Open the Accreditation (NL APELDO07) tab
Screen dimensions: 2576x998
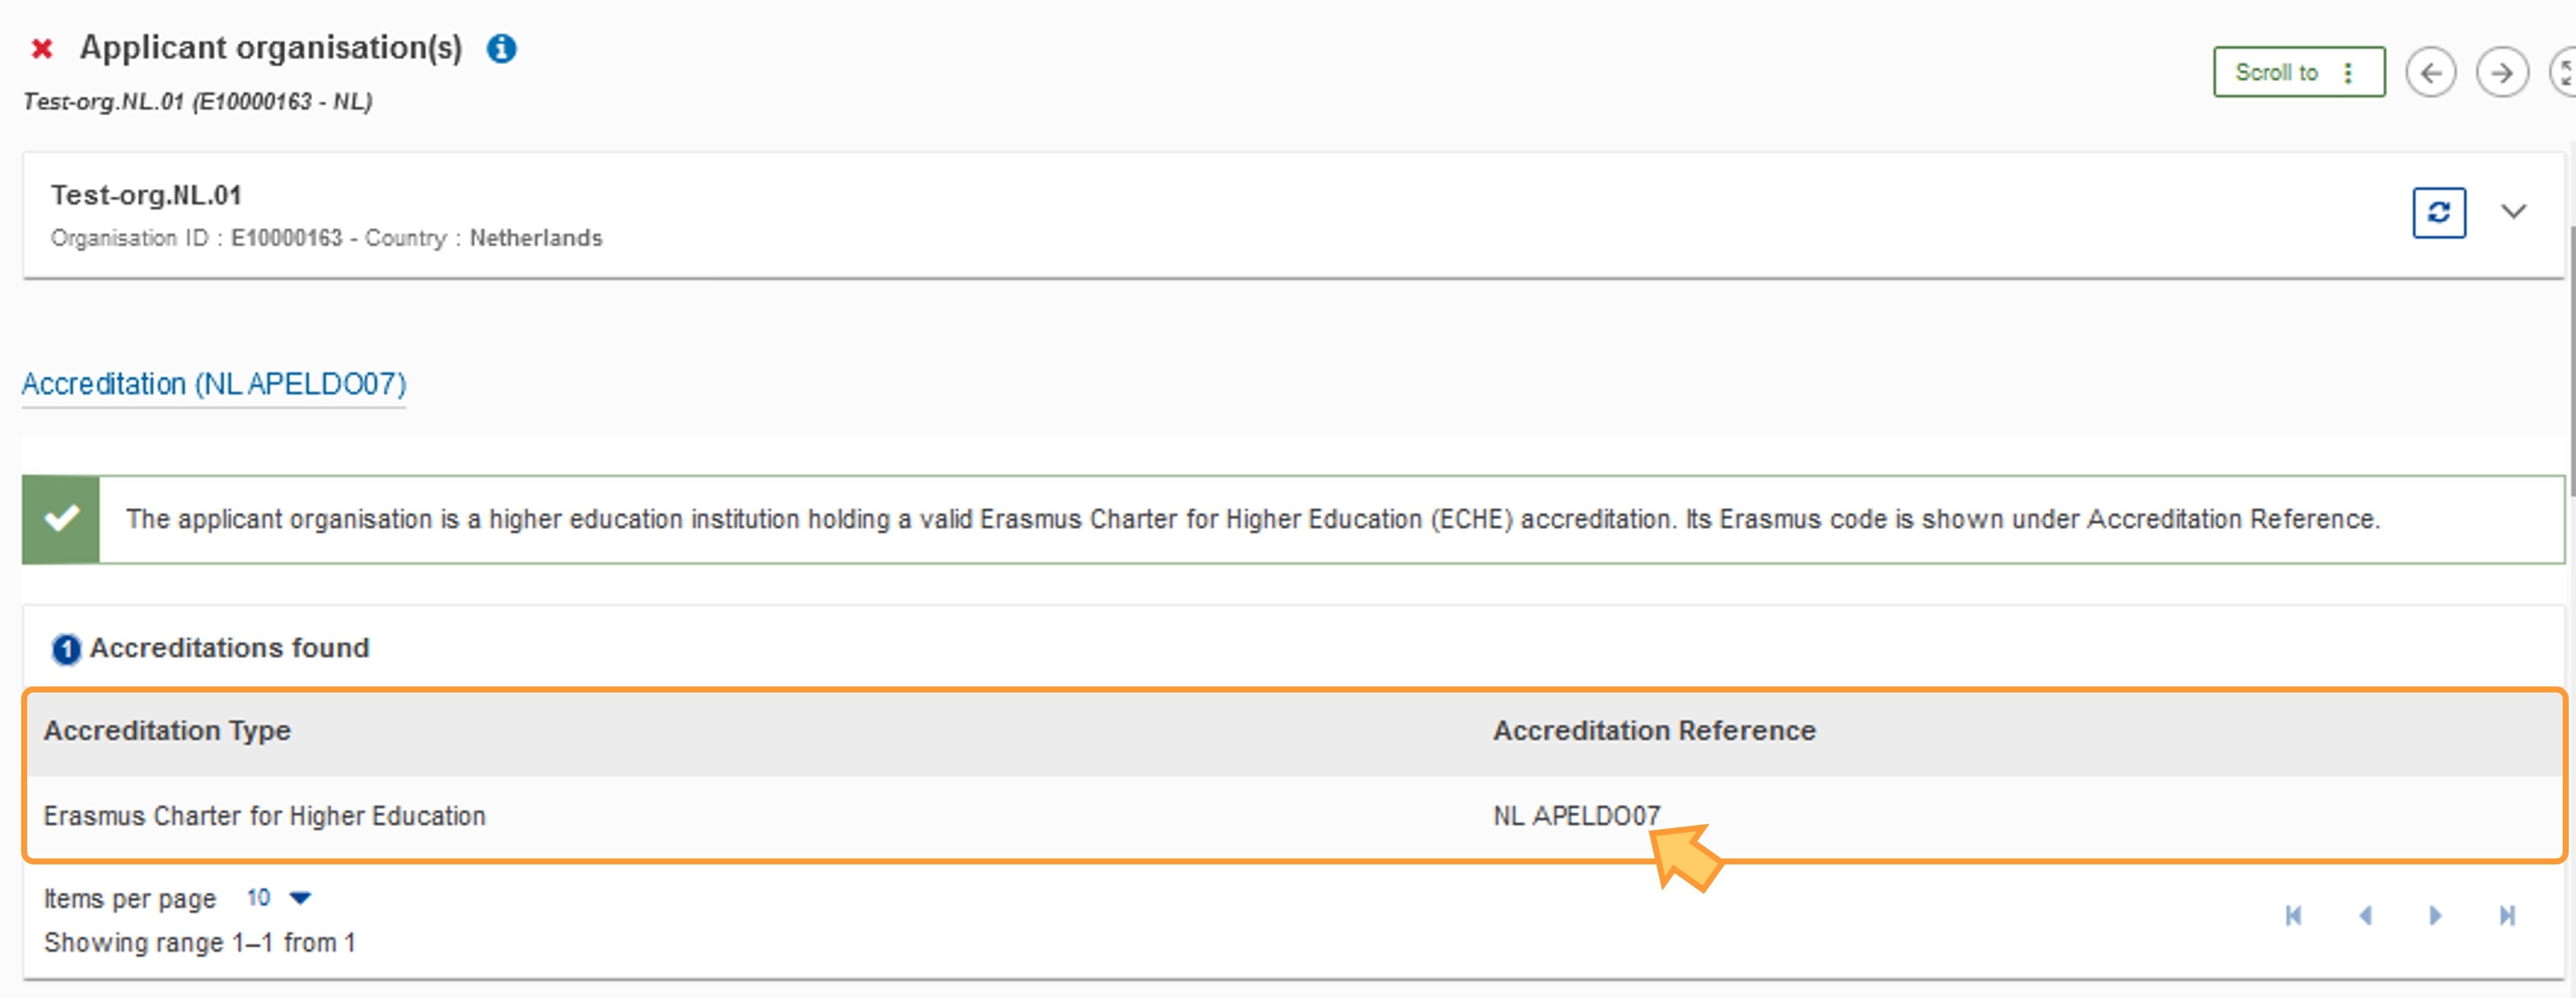(214, 384)
